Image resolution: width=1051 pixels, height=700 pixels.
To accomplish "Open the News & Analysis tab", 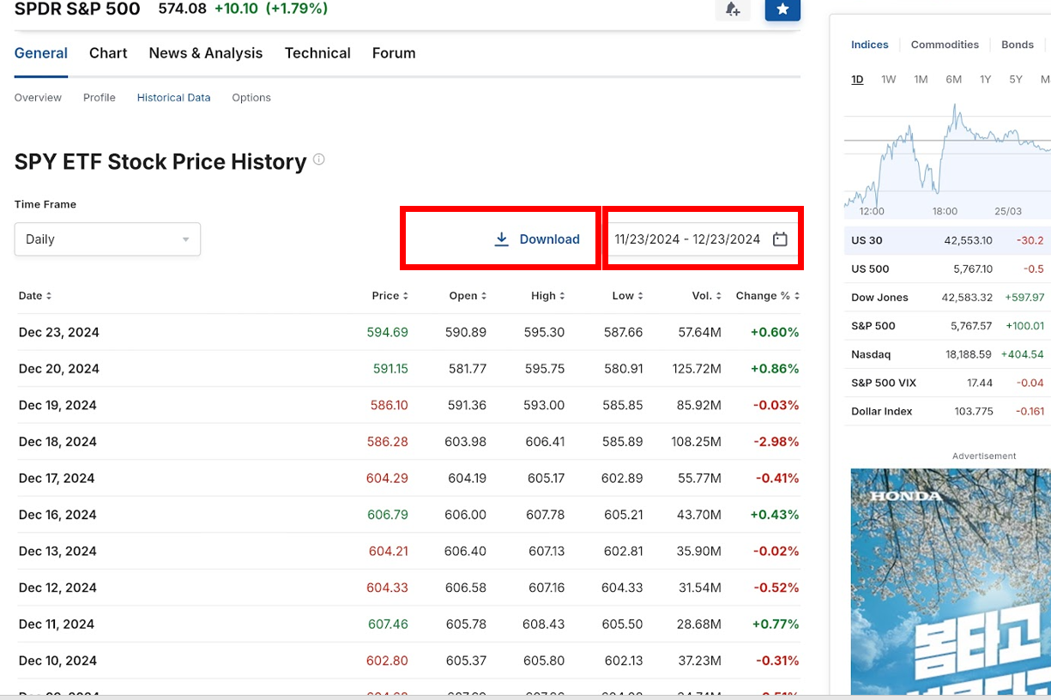I will click(206, 53).
